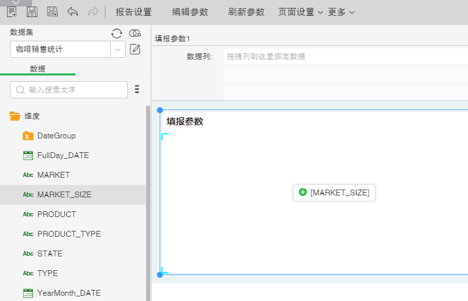This screenshot has height=301, width=468.
Task: Open dataset dropdown 咖啡销售统计
Action: point(118,49)
